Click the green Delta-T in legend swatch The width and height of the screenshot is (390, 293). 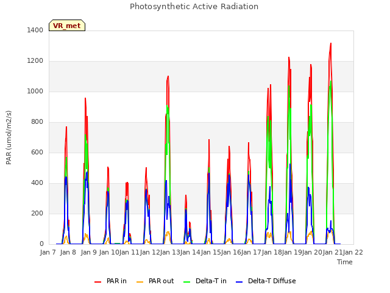[187, 282]
